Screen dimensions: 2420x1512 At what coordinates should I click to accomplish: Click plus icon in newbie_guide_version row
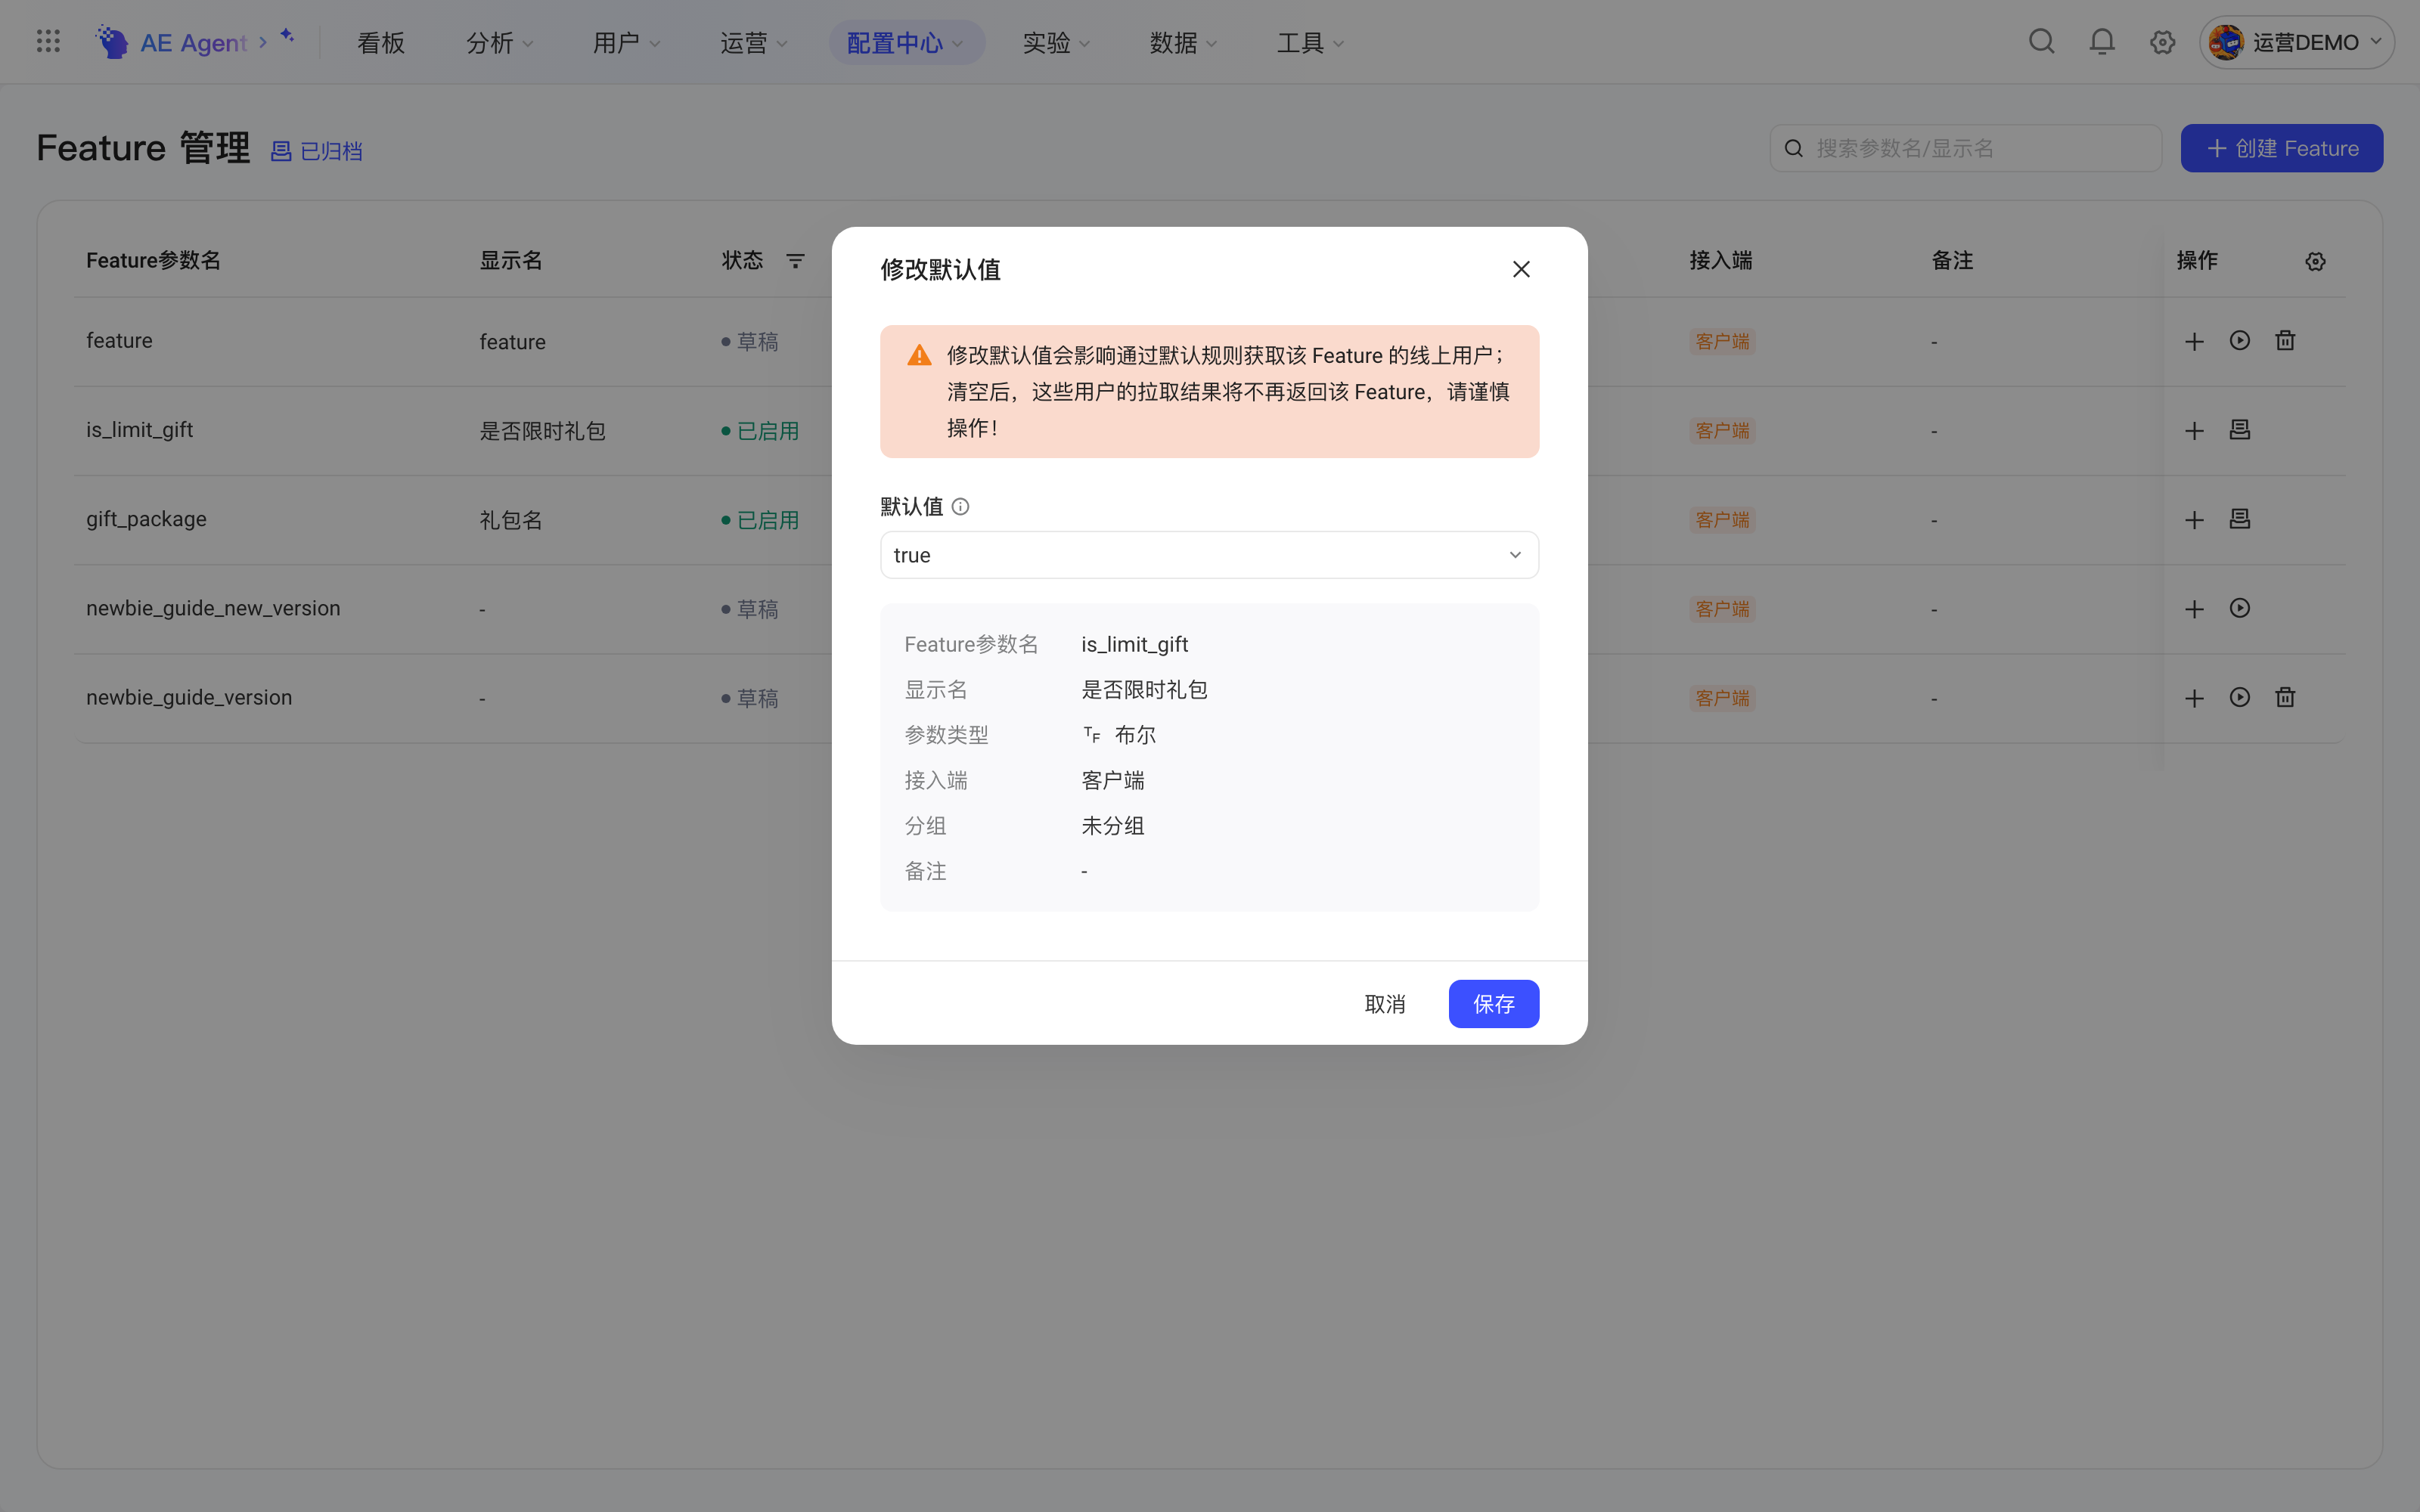pos(2194,698)
